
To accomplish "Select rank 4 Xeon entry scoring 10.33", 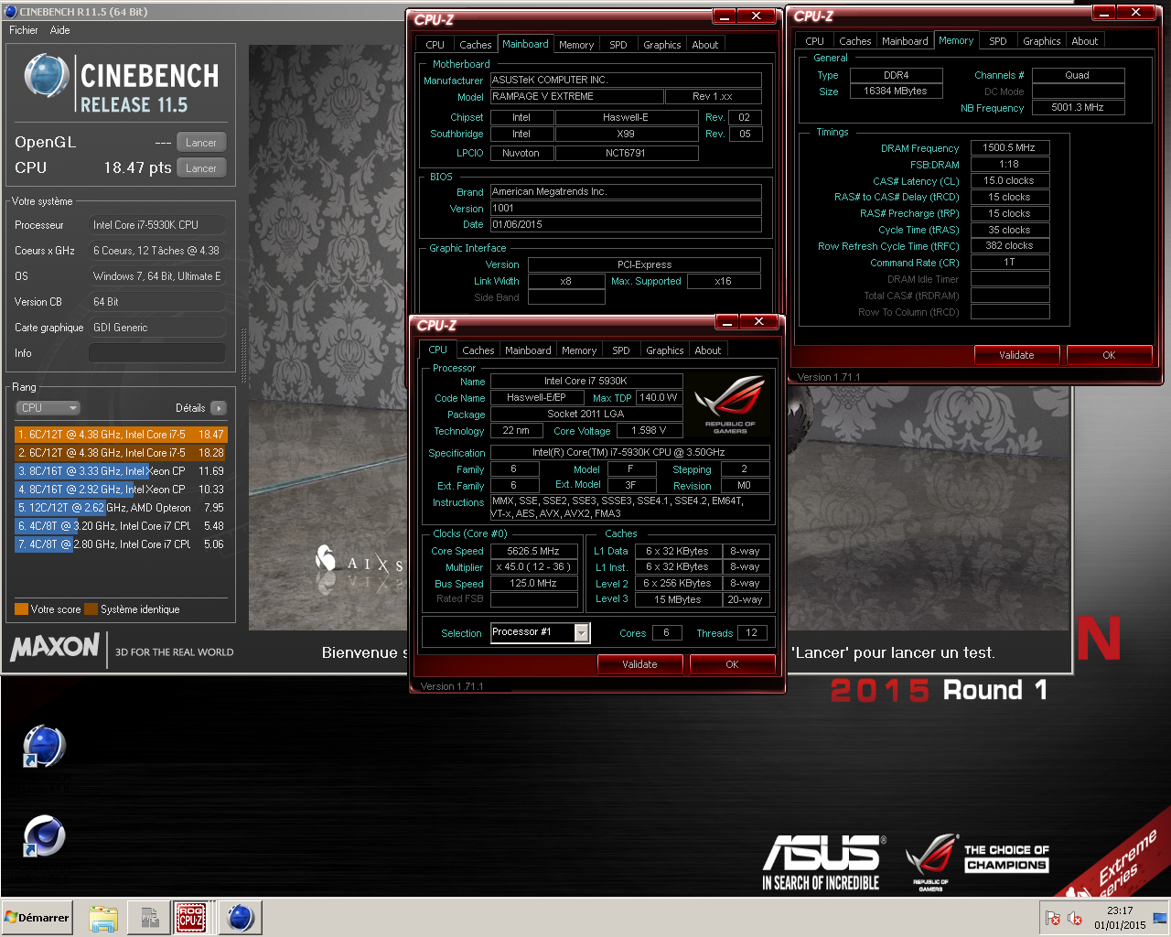I will coord(121,490).
